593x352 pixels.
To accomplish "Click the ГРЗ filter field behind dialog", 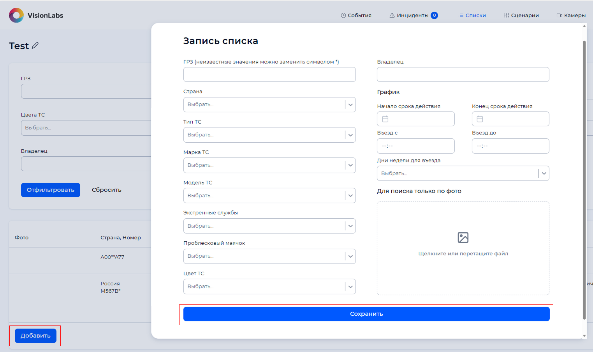I will [86, 91].
